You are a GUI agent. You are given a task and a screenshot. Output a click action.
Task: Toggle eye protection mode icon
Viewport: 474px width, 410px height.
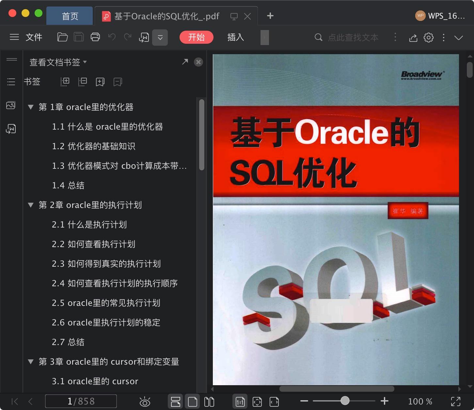coord(145,402)
